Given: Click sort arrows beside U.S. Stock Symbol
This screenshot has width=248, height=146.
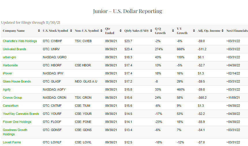Looking at the screenshot, I should pos(71,31).
